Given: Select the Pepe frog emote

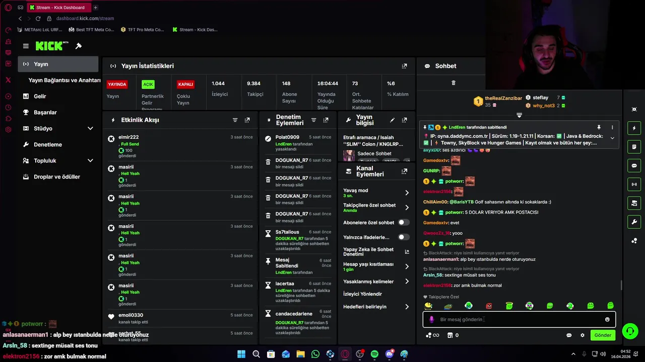Looking at the screenshot, I should click(x=448, y=306).
